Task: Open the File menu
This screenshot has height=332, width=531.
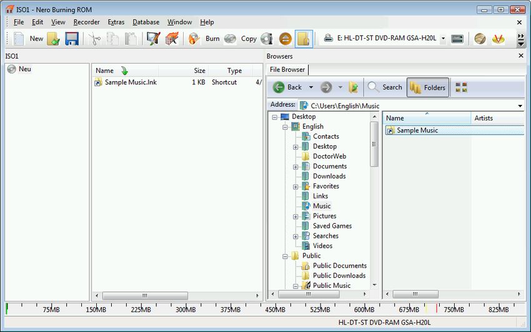Action: coord(19,22)
